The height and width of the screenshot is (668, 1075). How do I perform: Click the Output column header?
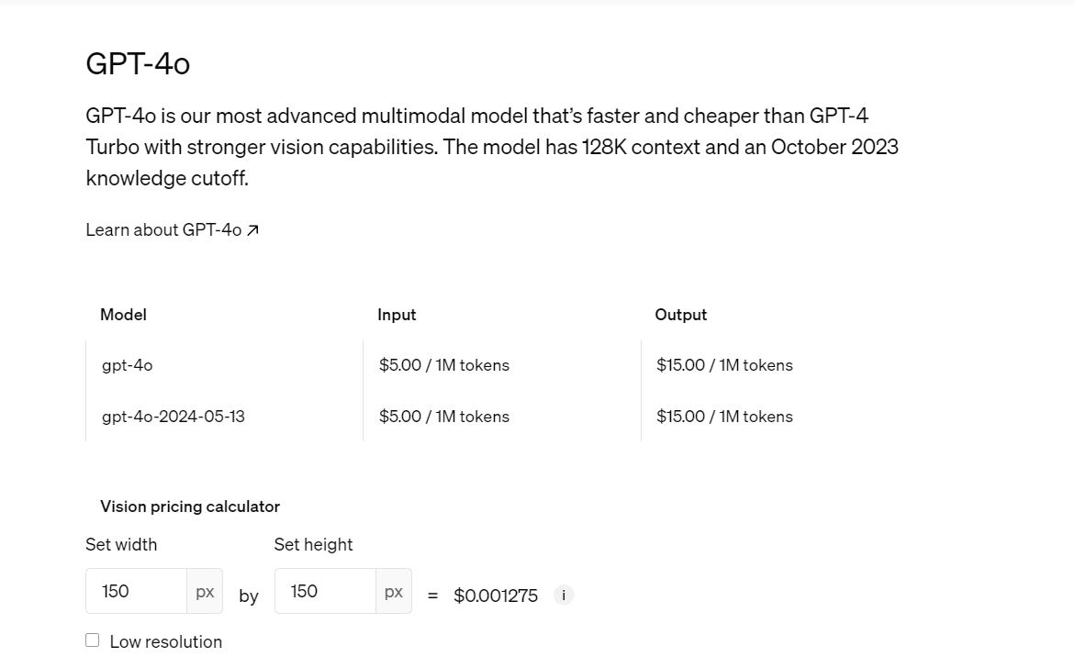point(680,315)
